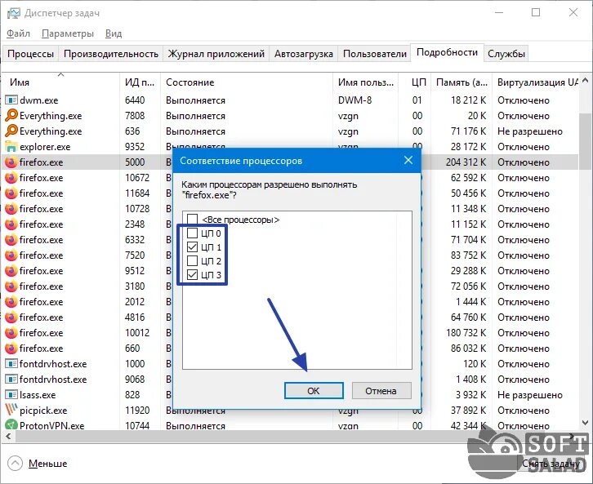Click the Task Manager title bar icon
The width and height of the screenshot is (593, 484).
14,13
